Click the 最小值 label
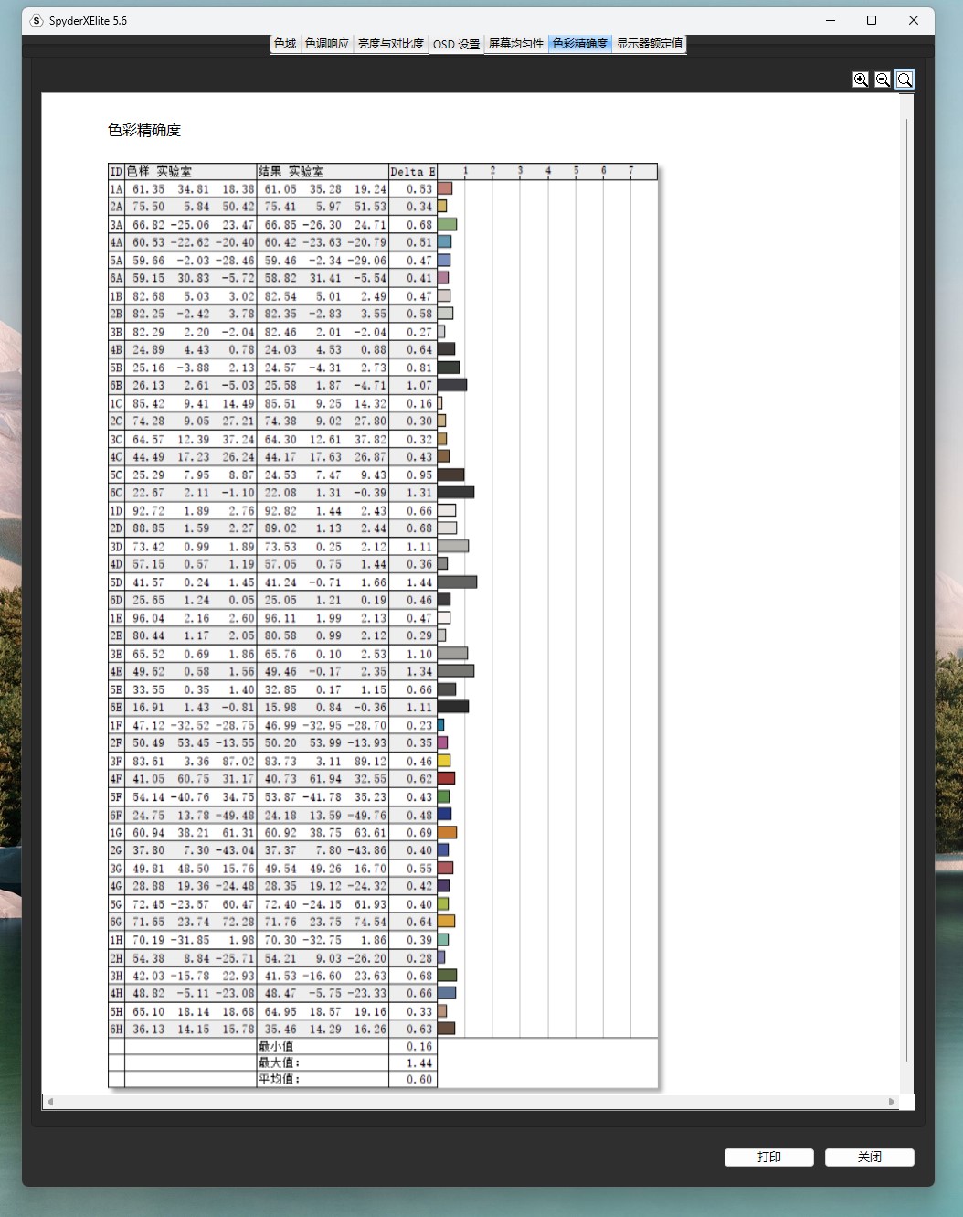963x1217 pixels. pos(276,1046)
